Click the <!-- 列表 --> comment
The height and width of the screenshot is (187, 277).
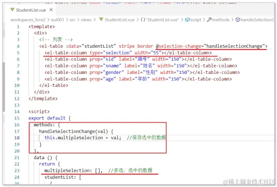[56, 40]
